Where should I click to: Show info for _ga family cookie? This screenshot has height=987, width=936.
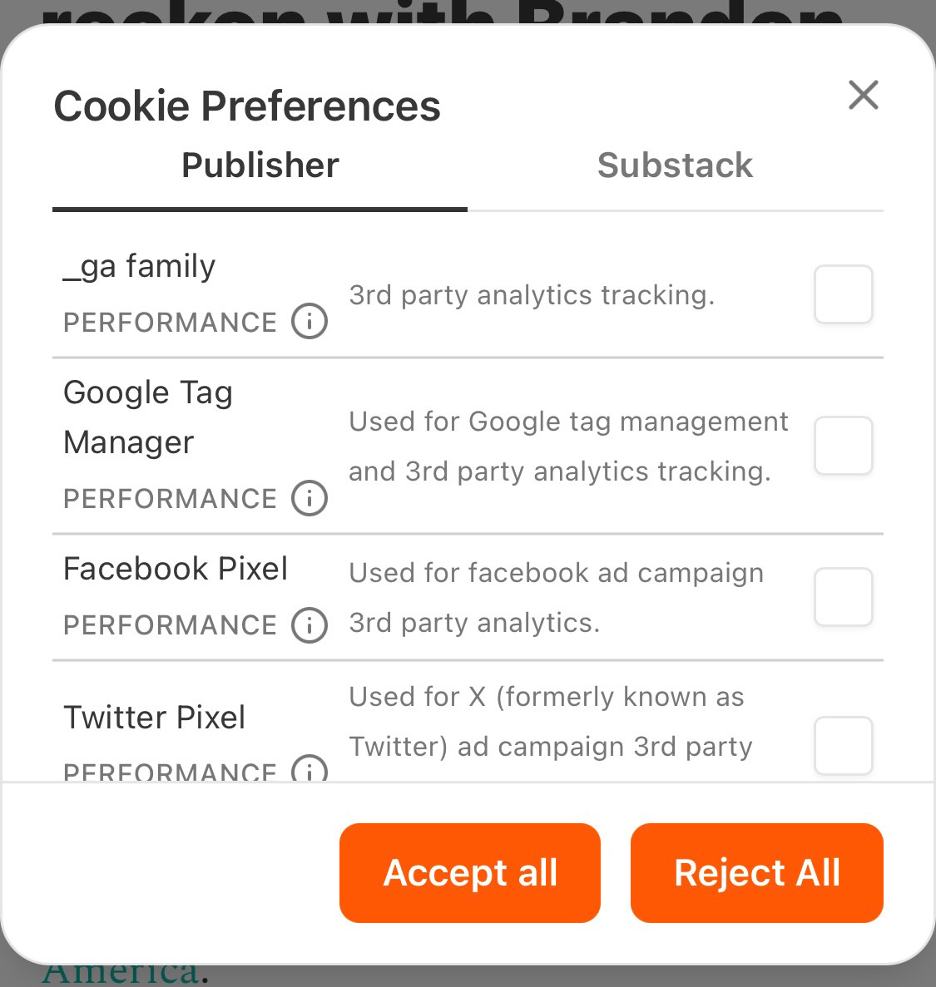coord(310,321)
